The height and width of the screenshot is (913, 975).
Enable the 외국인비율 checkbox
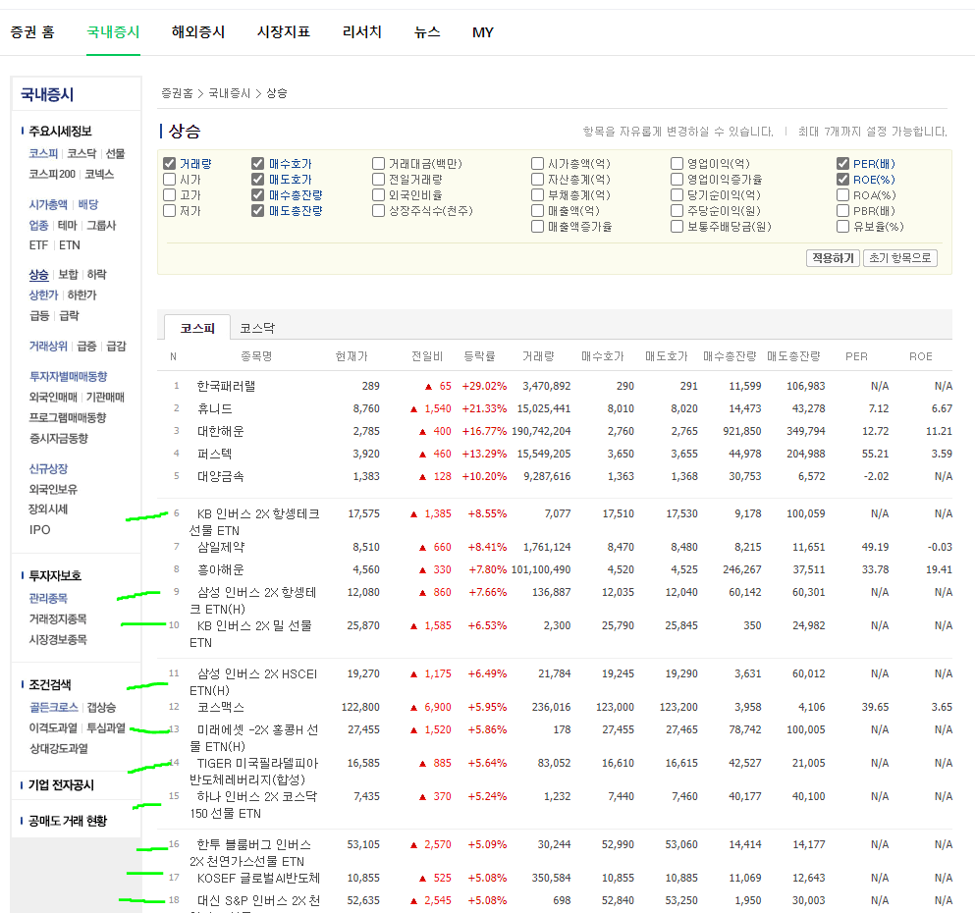(378, 195)
